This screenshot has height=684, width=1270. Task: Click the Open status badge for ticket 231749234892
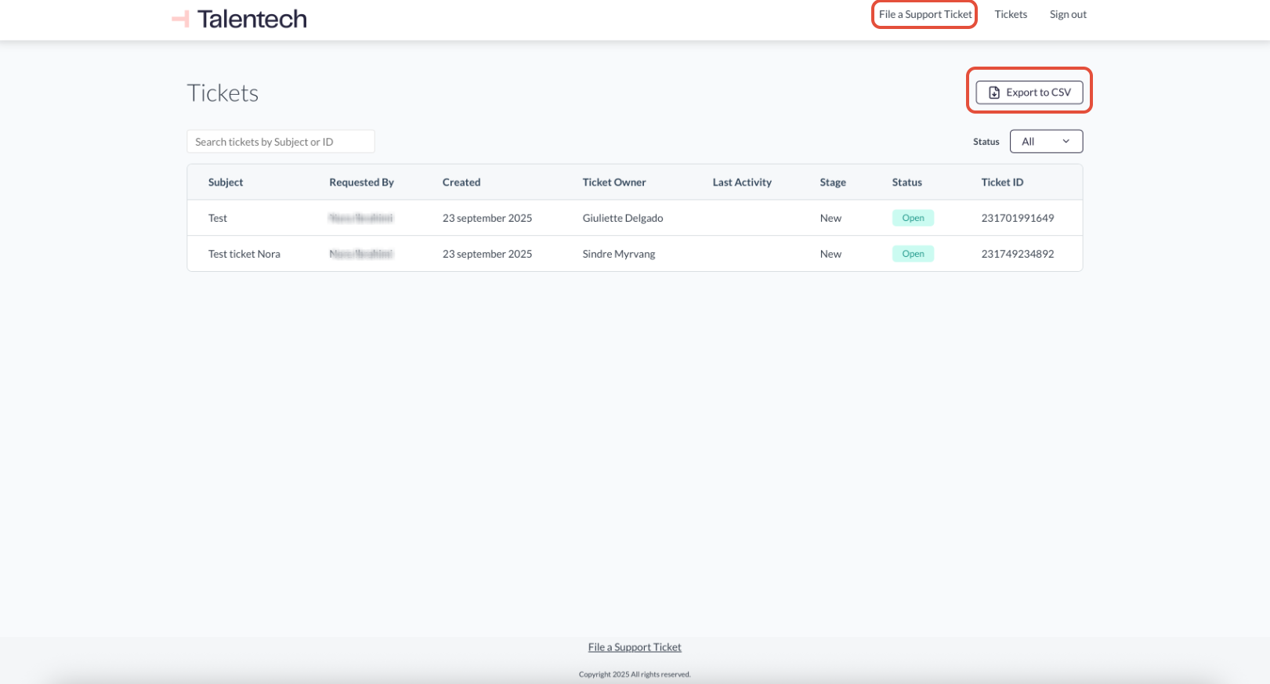pos(913,254)
